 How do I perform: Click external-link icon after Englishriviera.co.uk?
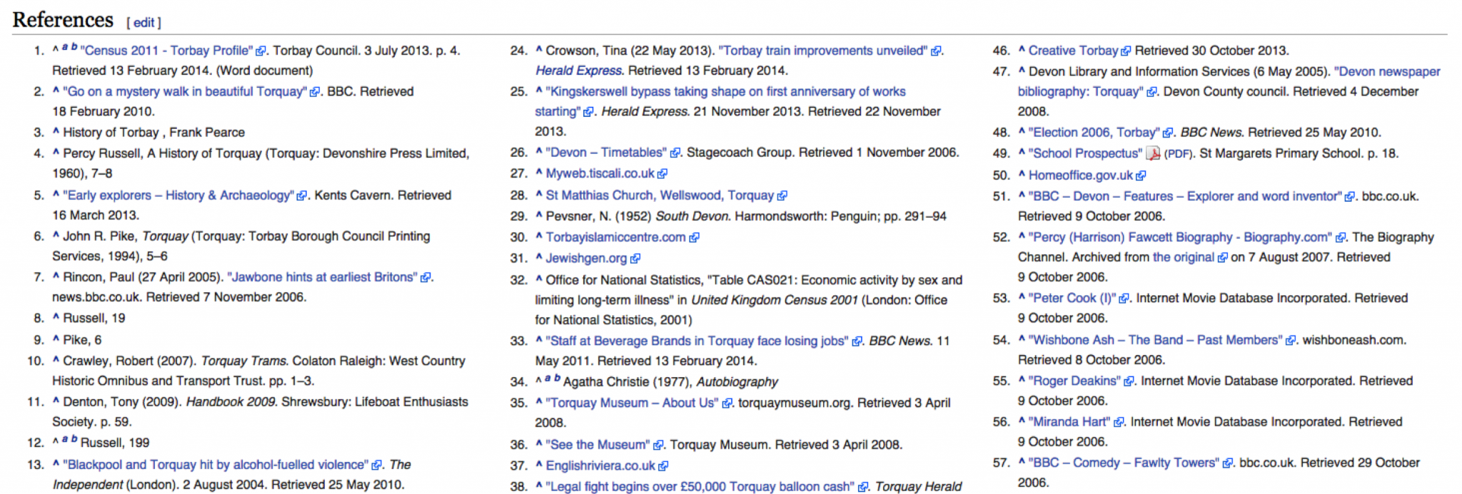663,466
